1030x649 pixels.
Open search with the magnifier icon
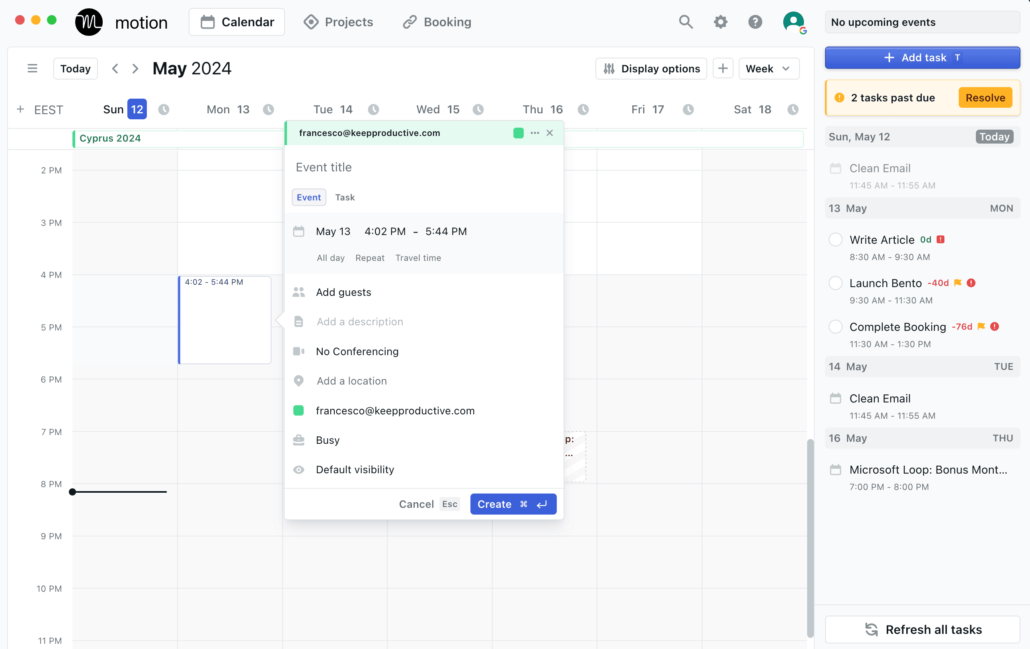686,22
